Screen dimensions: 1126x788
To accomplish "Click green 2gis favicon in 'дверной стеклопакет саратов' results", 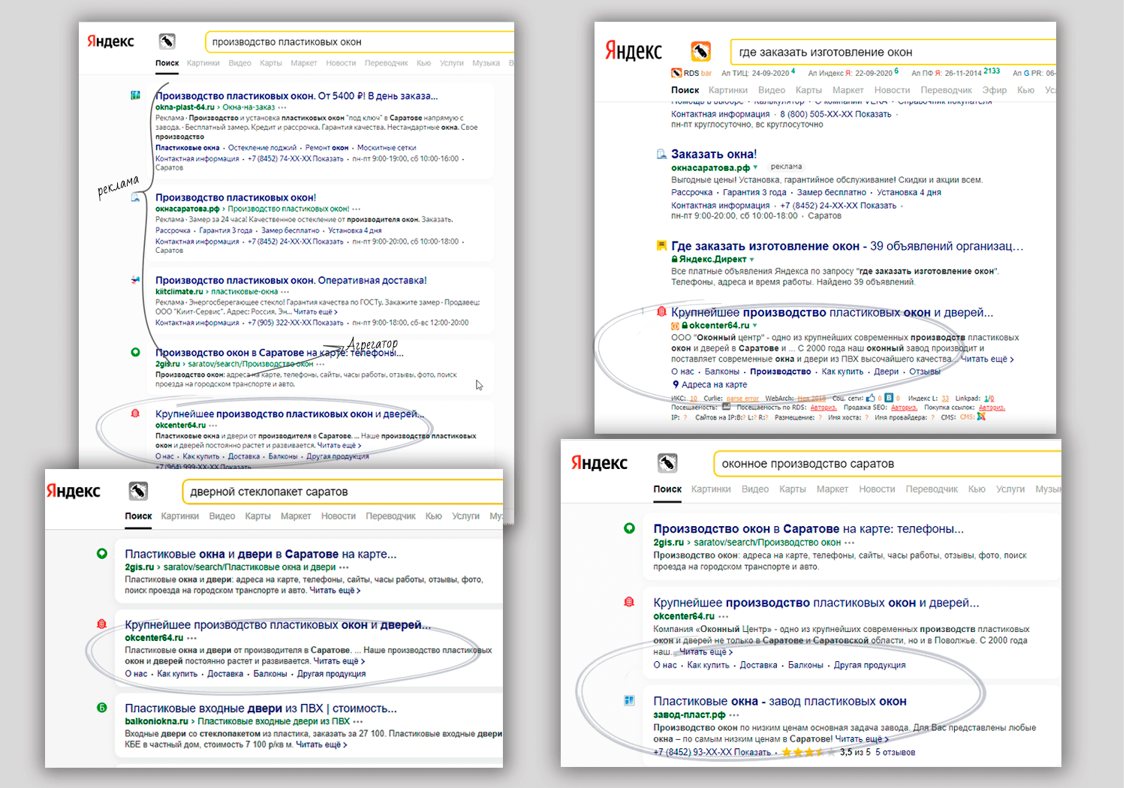I will (x=102, y=554).
